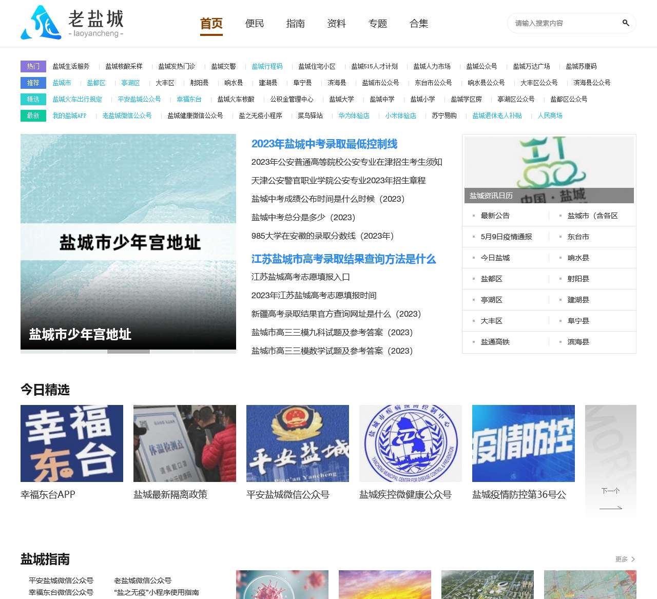The image size is (657, 599).
Task: Open 5月9日疫情通报 from sidebar
Action: click(506, 237)
